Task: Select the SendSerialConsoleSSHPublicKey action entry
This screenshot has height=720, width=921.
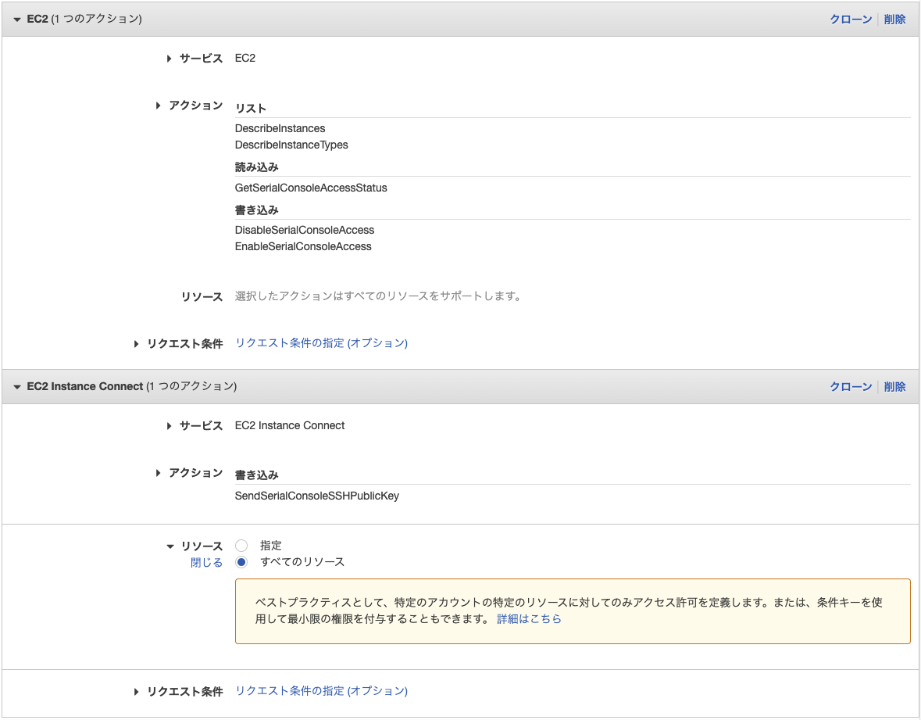Action: pyautogui.click(x=316, y=495)
